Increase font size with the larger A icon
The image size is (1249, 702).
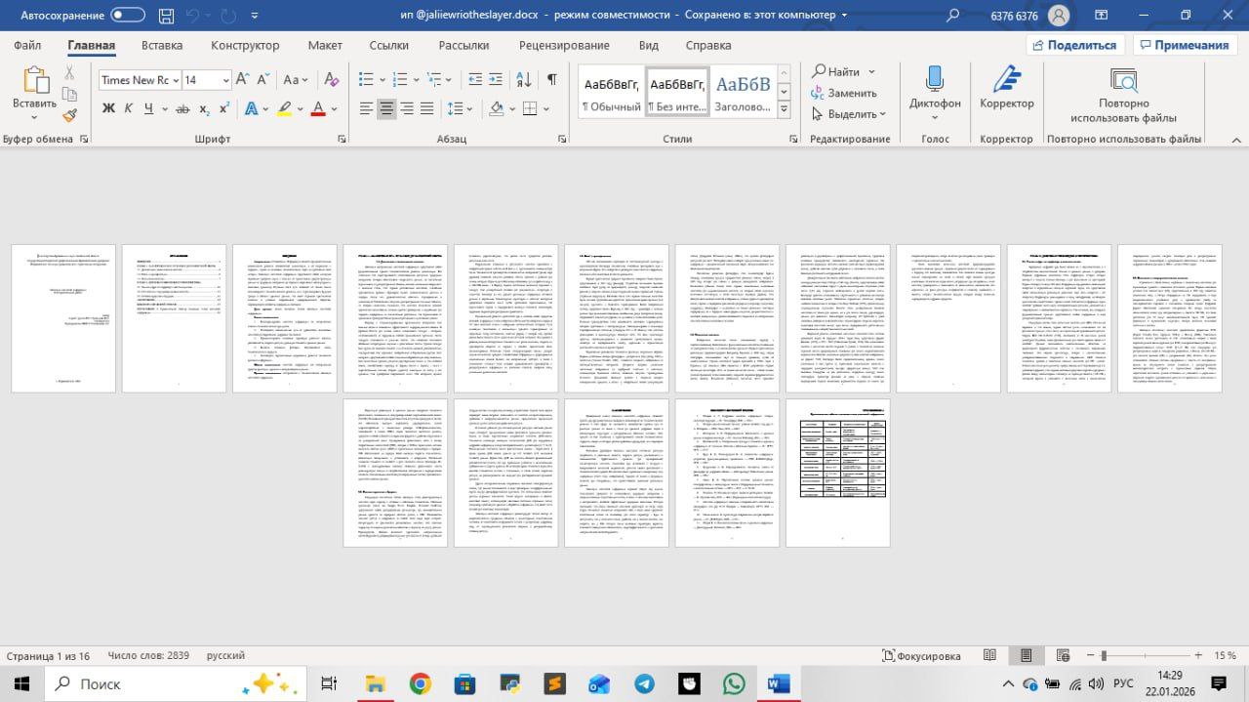pyautogui.click(x=244, y=80)
